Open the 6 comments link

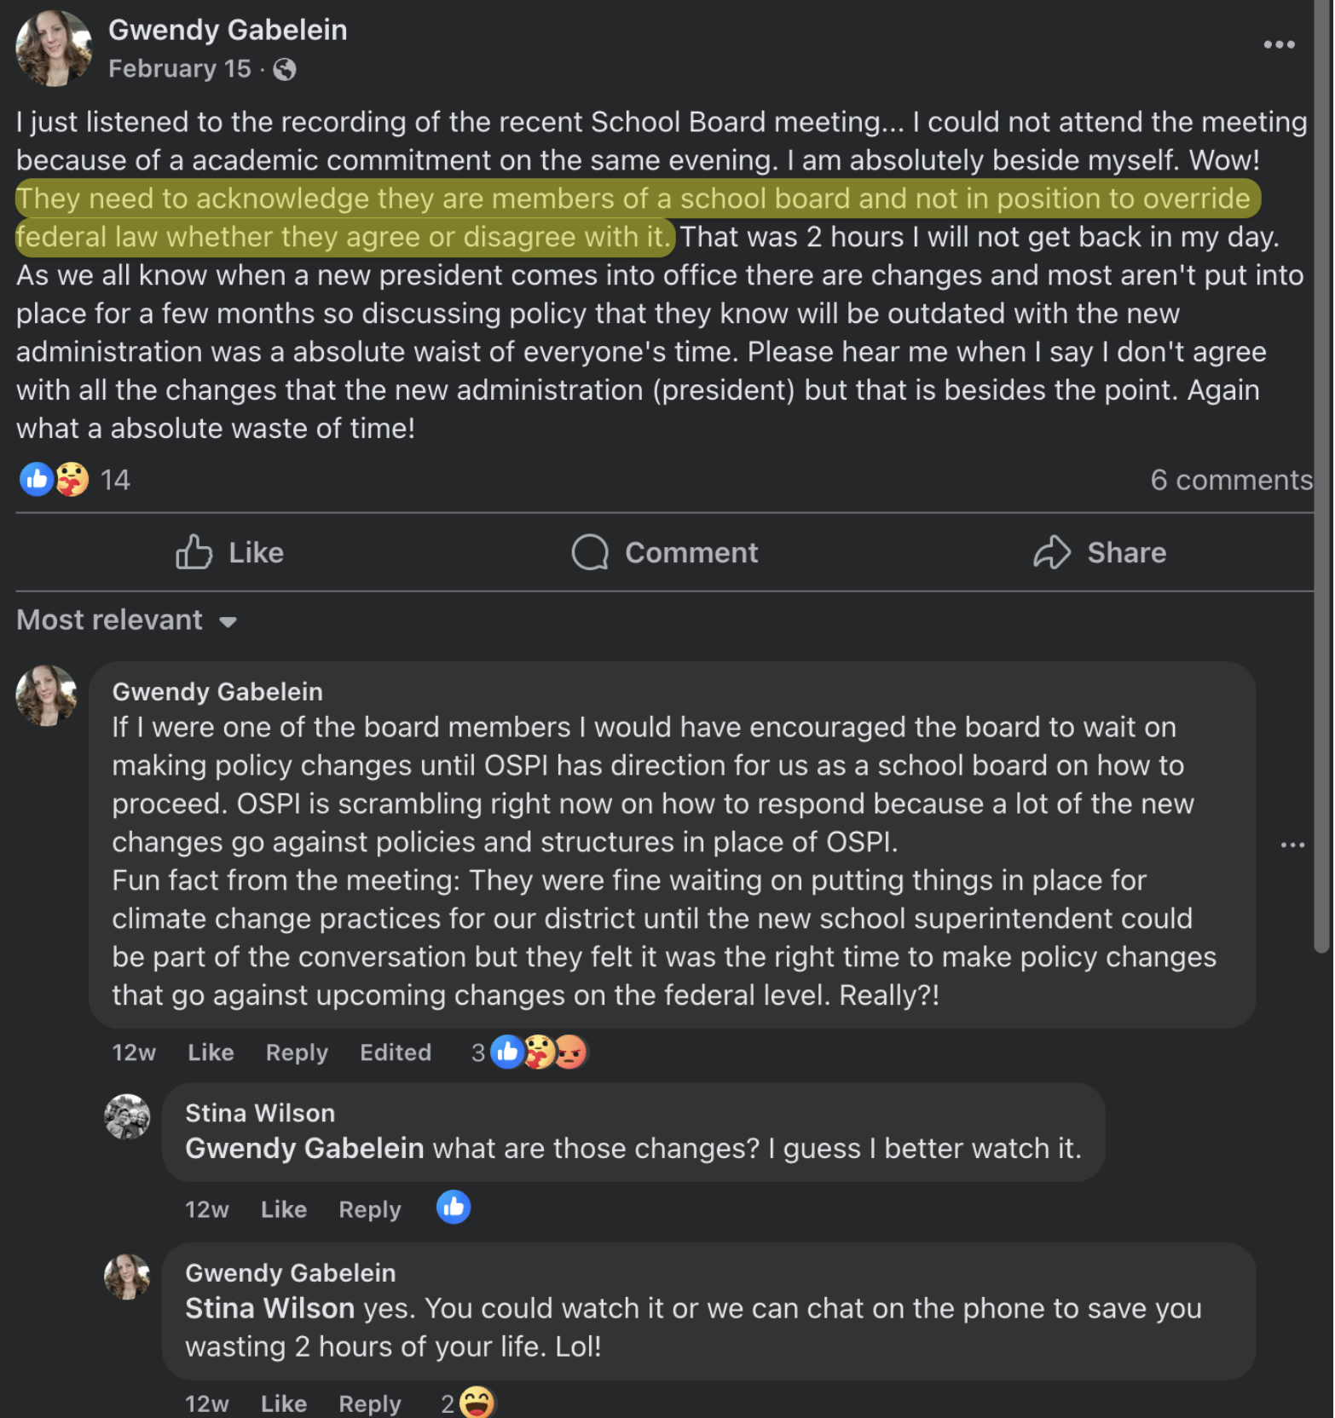coord(1230,480)
